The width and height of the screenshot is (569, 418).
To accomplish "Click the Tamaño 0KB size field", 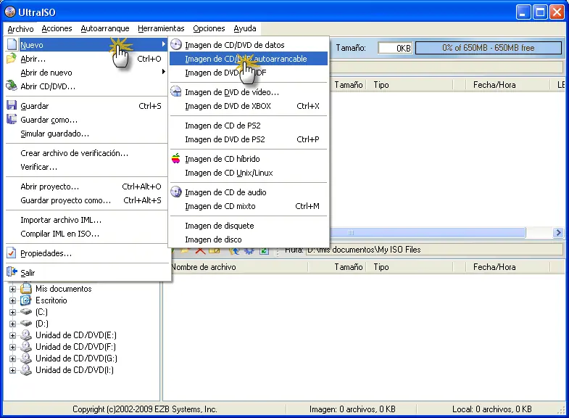I will pos(395,48).
